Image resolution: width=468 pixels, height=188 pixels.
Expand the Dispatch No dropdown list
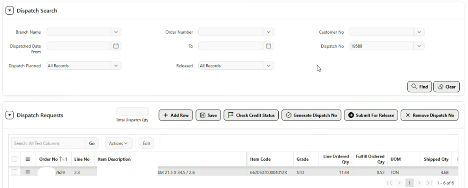419,46
